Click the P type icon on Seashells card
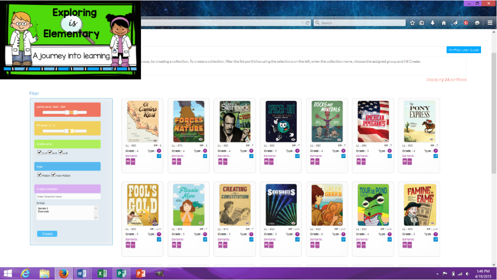 [297, 234]
